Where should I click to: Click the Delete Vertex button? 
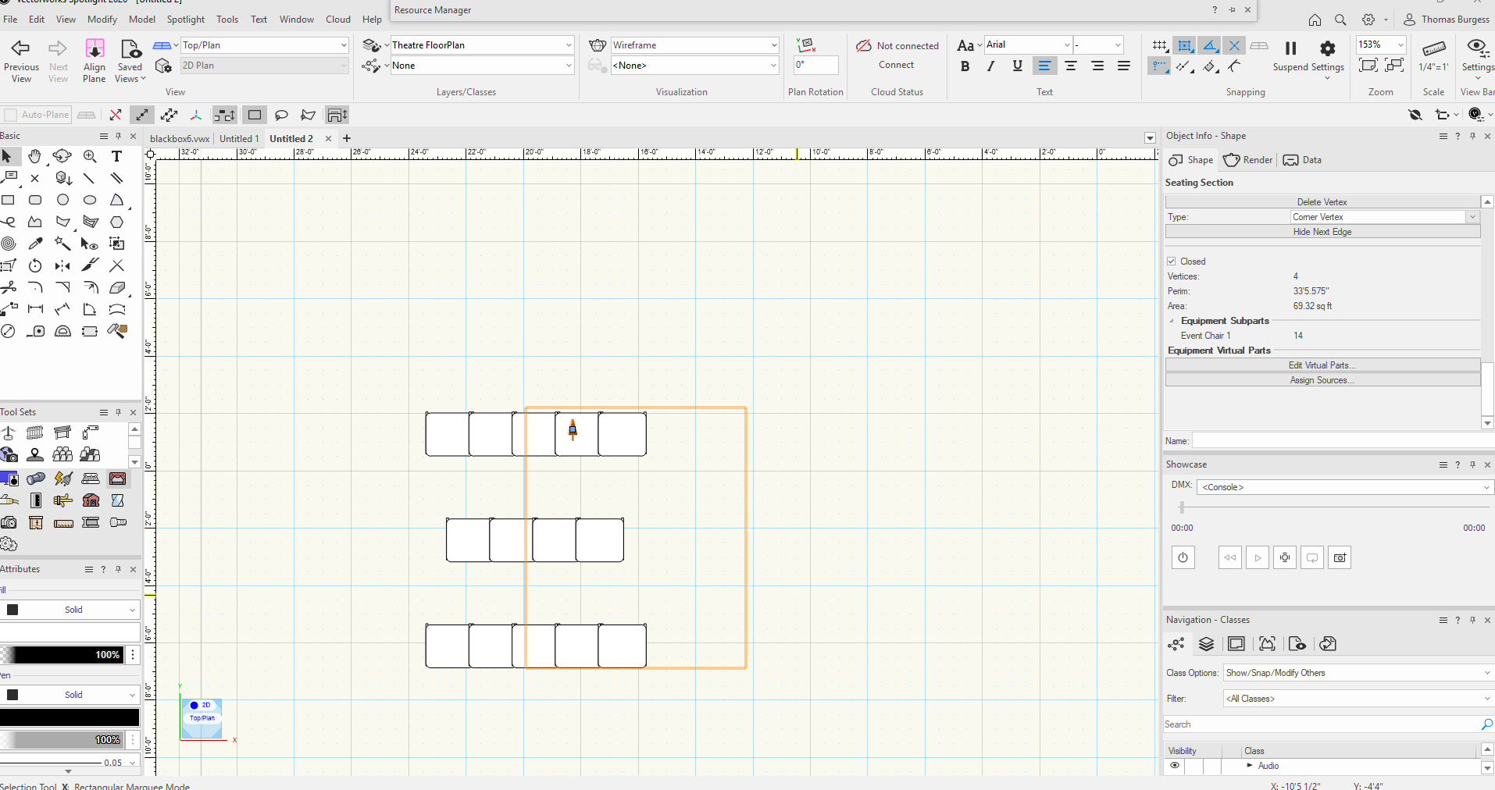click(1322, 202)
